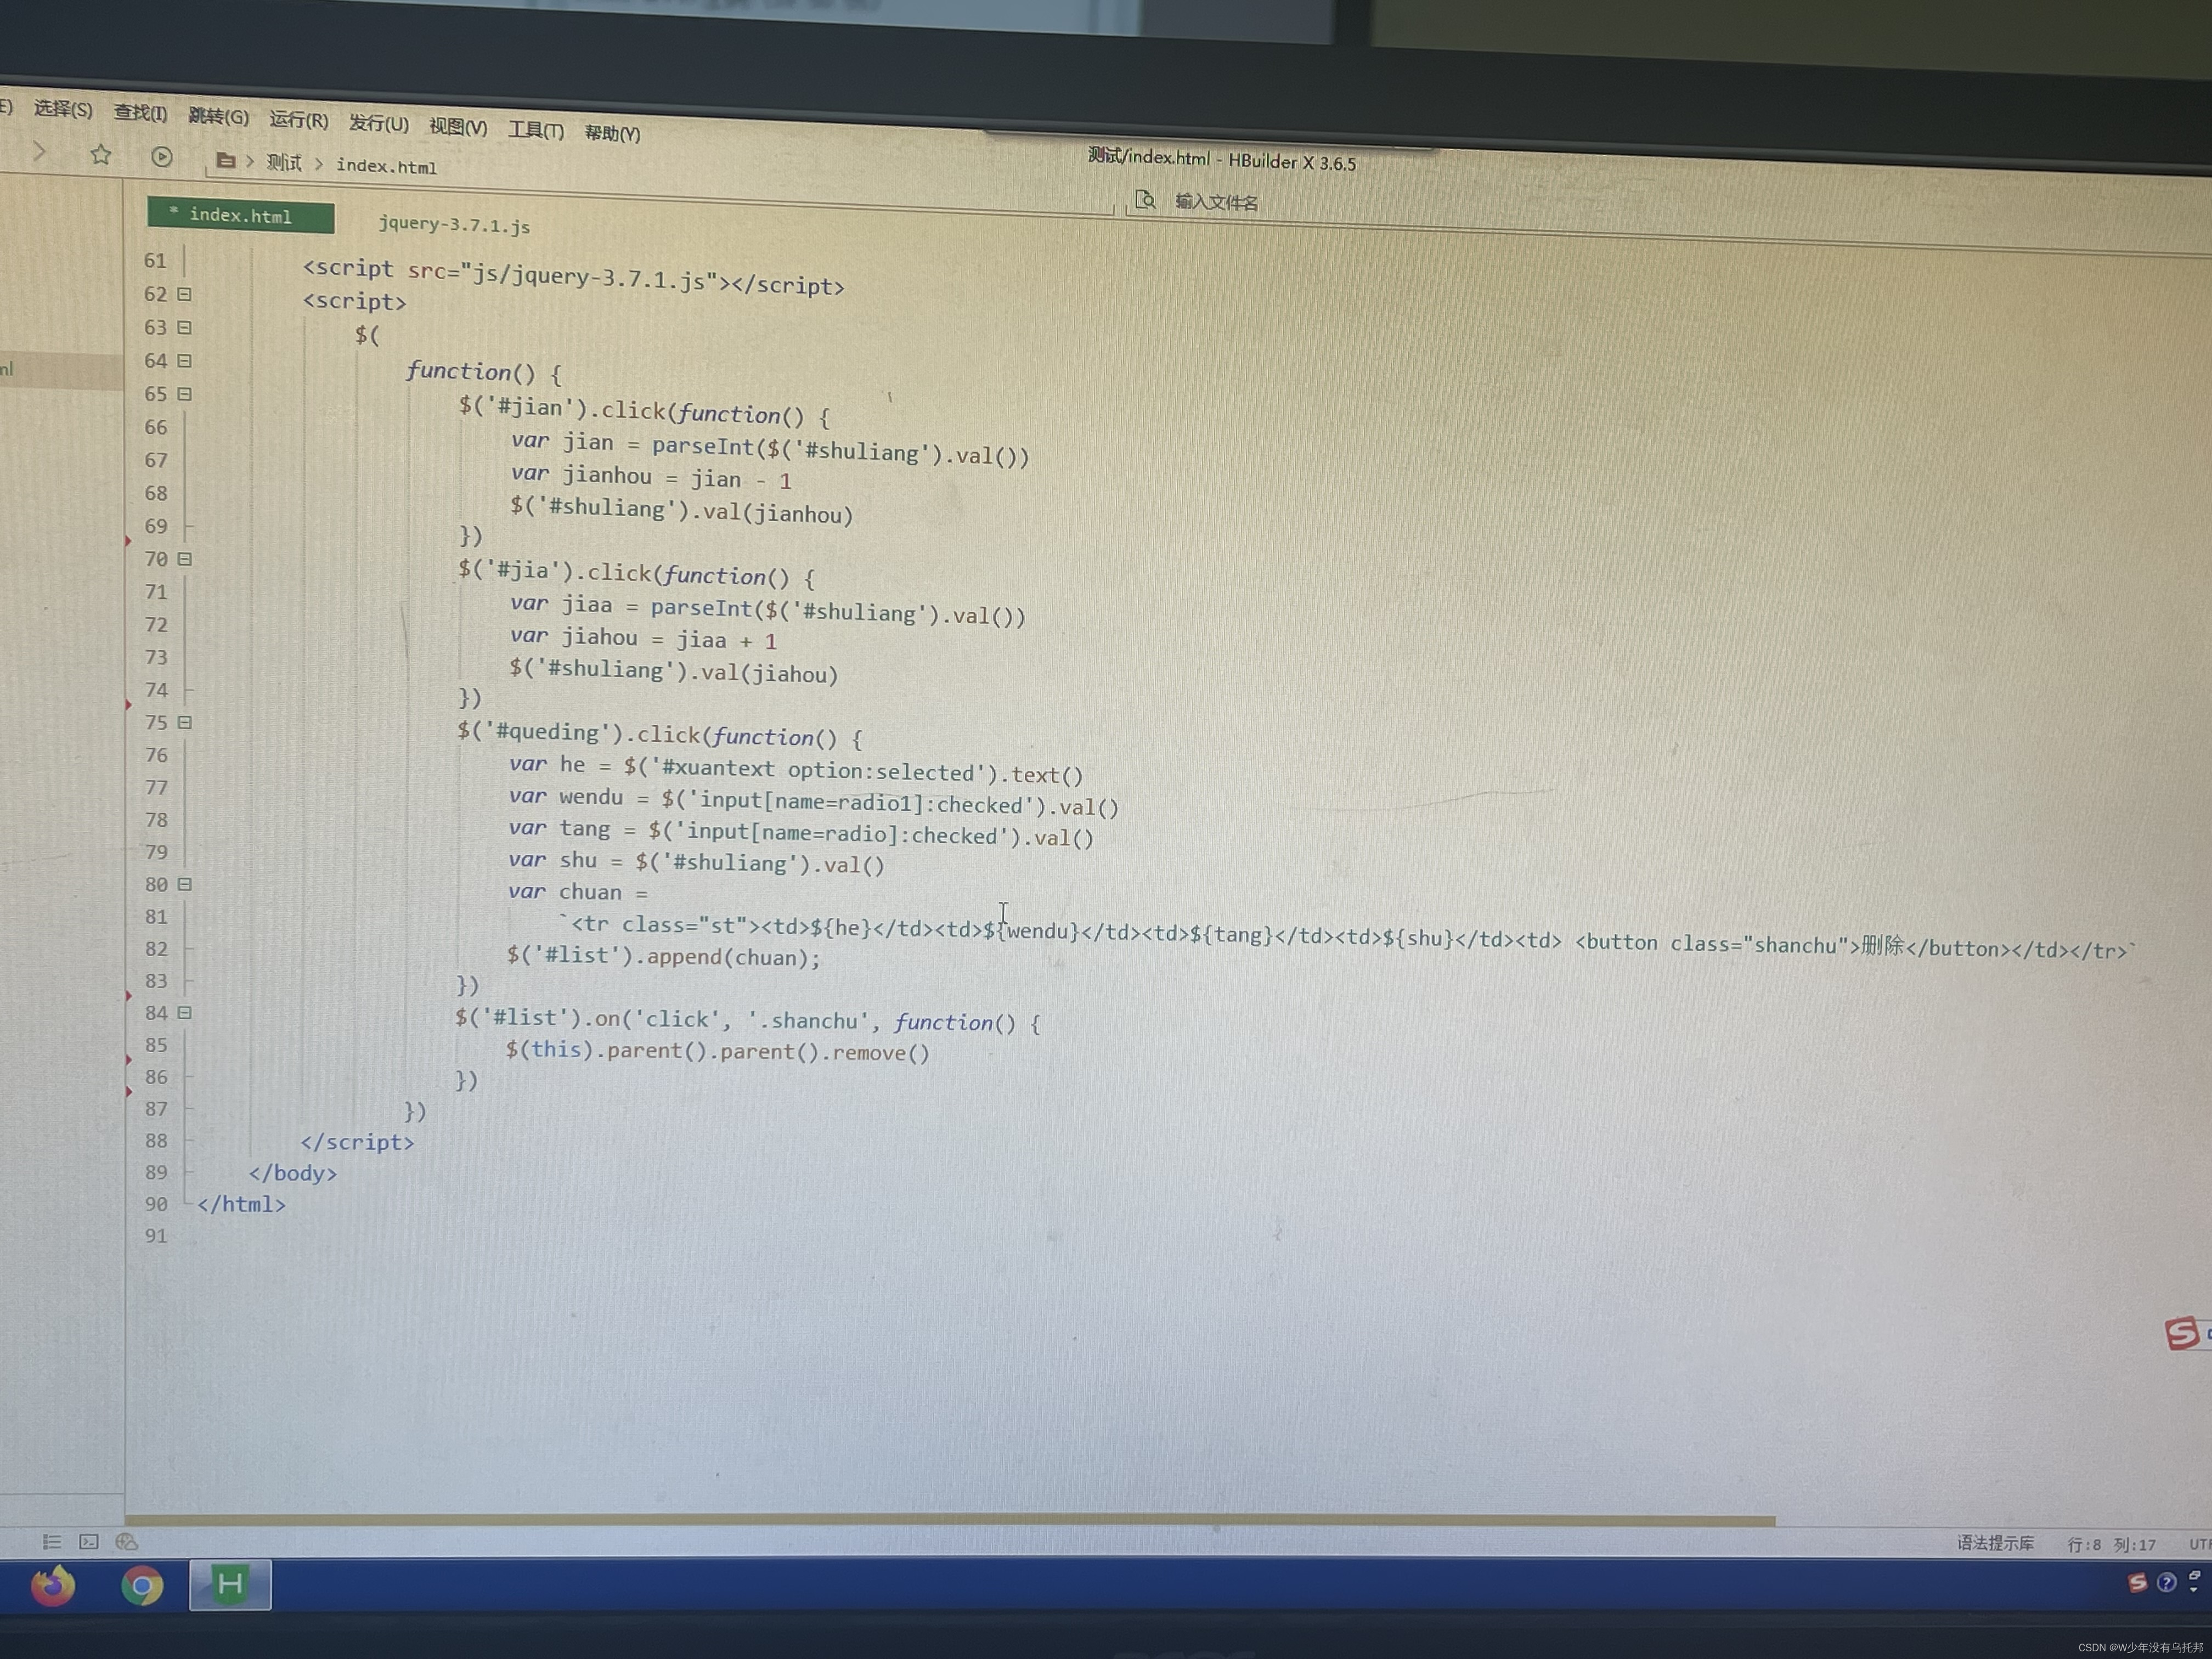Click the Sogou input method tray icon
Viewport: 2212px width, 1659px height.
2137,1582
